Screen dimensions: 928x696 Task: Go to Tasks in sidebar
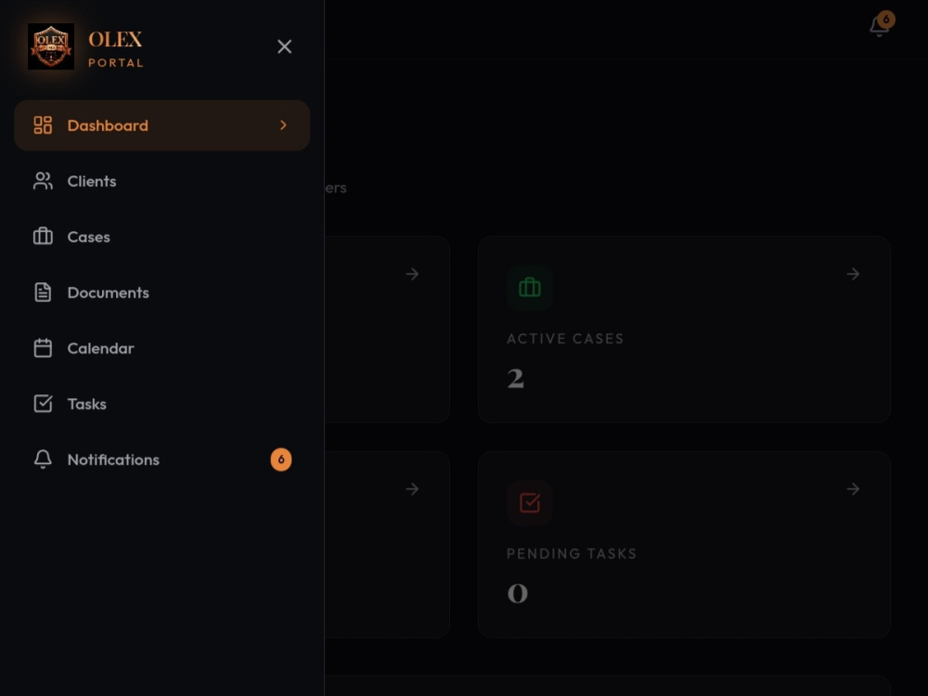pyautogui.click(x=161, y=404)
